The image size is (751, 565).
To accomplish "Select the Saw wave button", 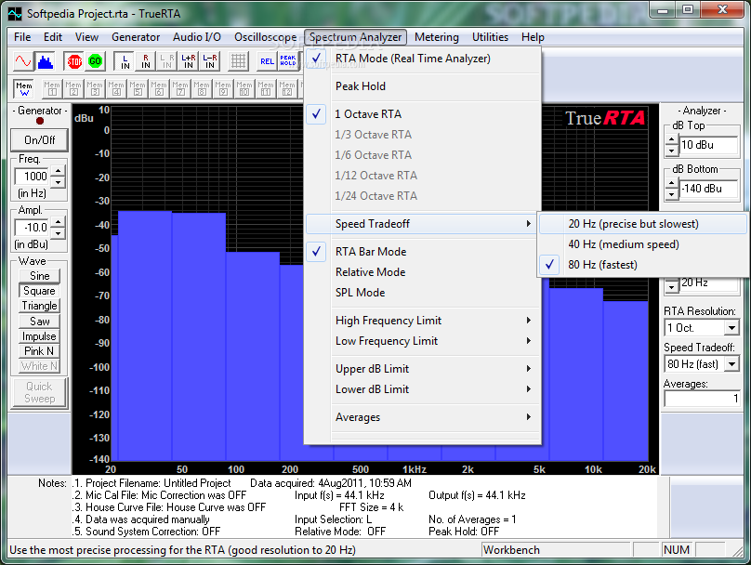I will 40,321.
